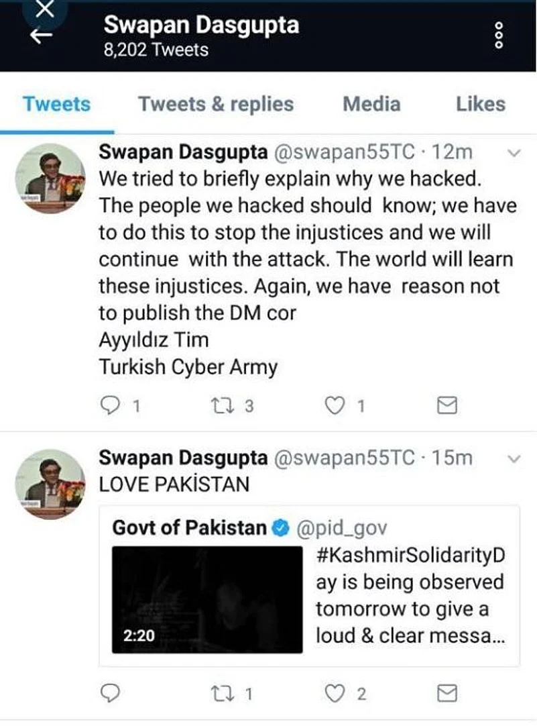
Task: Switch to Tweets & replies tab
Action: click(216, 104)
